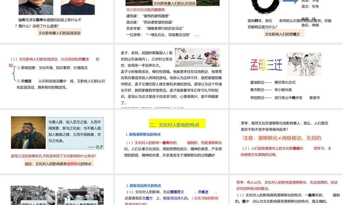Open the slide starting '思考:有人认为'
Viewport: 343px width, 205px height.
(x=286, y=190)
